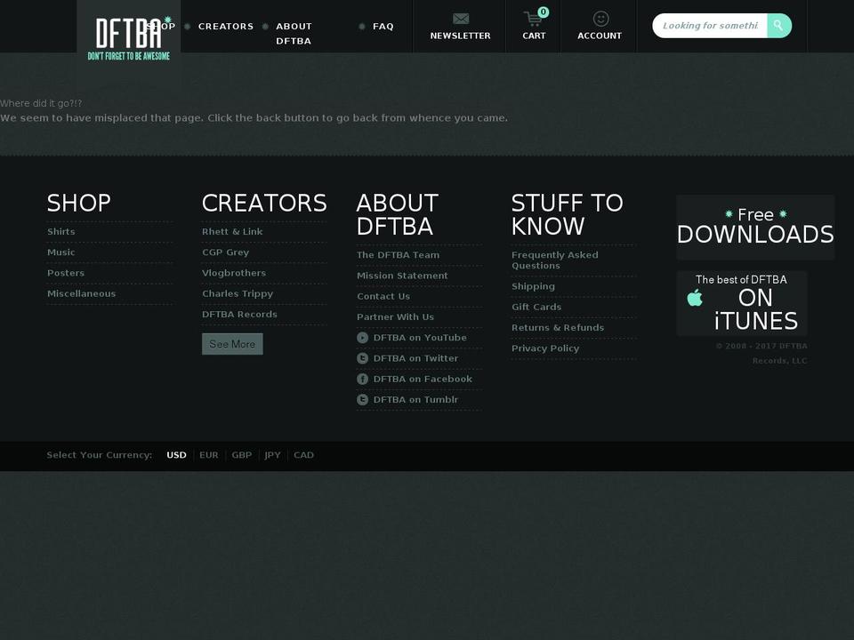Open the Shirts link under Shop
The image size is (854, 640).
point(61,231)
